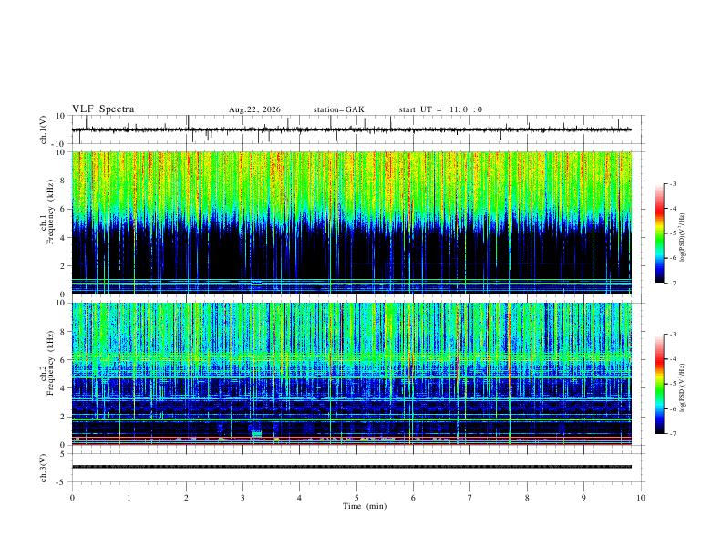Click the Time (min) axis label
The image size is (722, 558).
365,506
